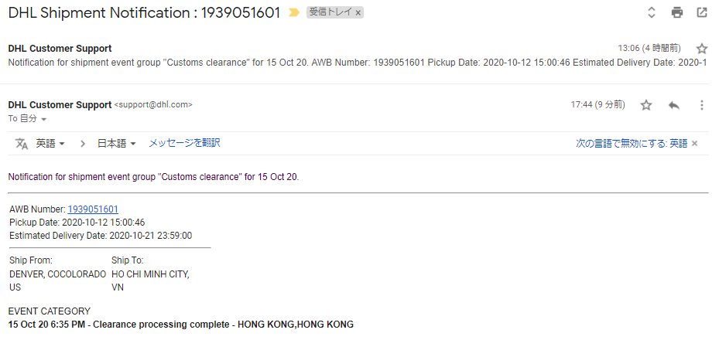Expand or collapse all messages with the arrows icon
Image resolution: width=719 pixels, height=340 pixels.
coord(652,12)
